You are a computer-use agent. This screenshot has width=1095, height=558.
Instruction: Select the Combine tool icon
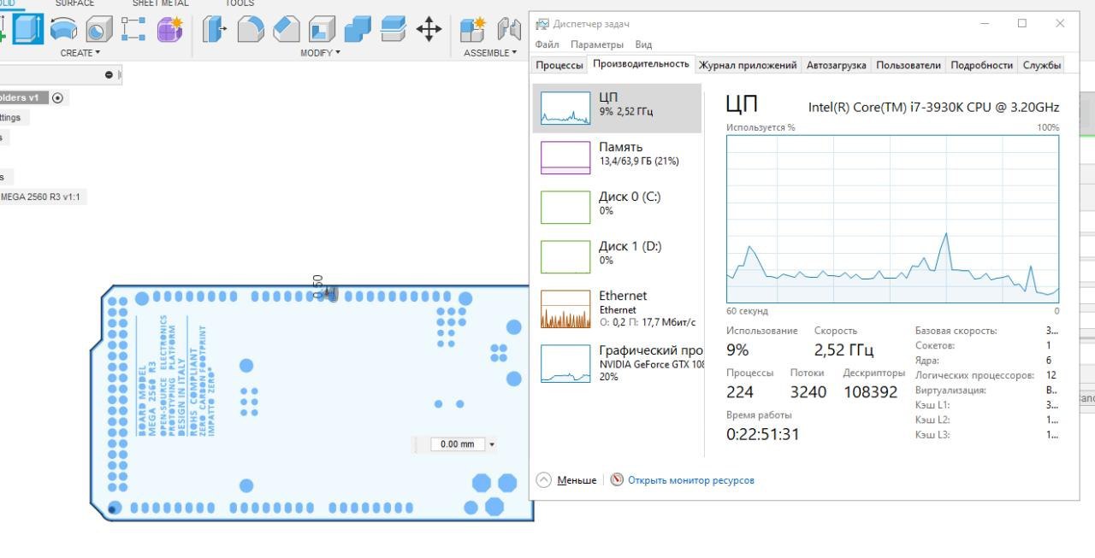(x=358, y=30)
